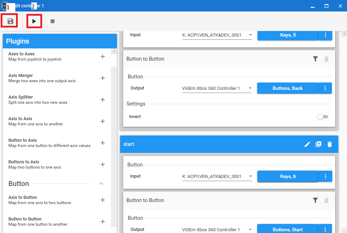Open filter for Buttons, Back mapping
Viewport: 347px width, 233px height.
click(315, 59)
